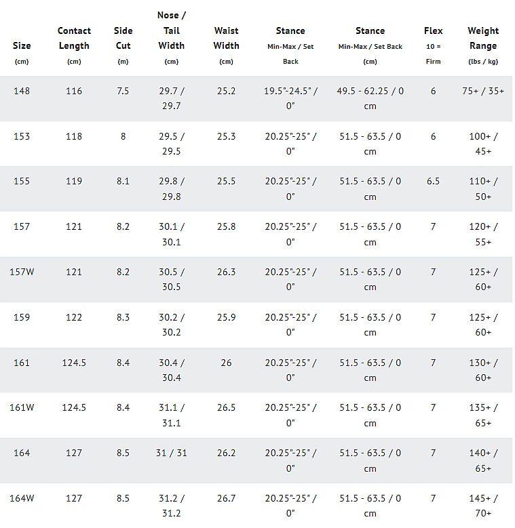Select the 75+ / 35+ weight range cell

pyautogui.click(x=483, y=91)
